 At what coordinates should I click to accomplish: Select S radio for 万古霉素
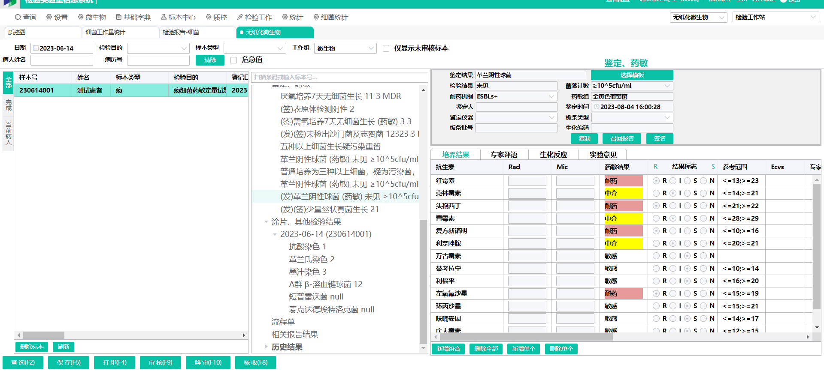[688, 256]
